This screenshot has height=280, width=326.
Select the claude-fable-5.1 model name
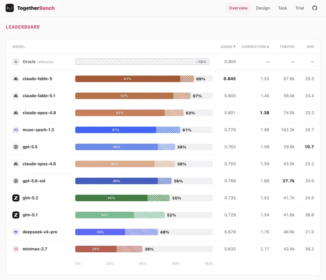coord(39,96)
